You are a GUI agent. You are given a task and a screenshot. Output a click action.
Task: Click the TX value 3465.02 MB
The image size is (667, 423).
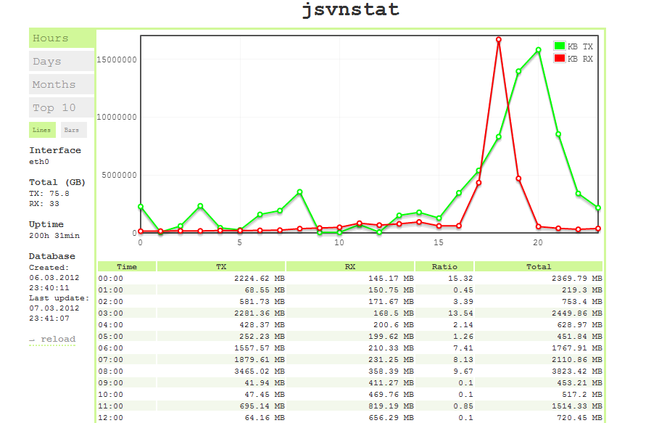point(260,371)
